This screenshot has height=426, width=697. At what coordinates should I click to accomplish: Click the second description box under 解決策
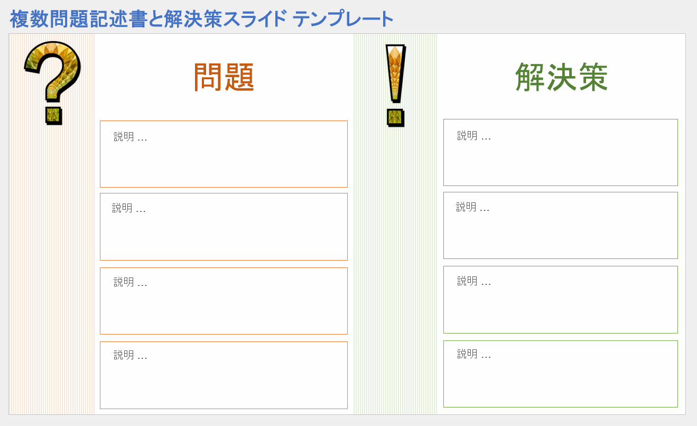[560, 225]
